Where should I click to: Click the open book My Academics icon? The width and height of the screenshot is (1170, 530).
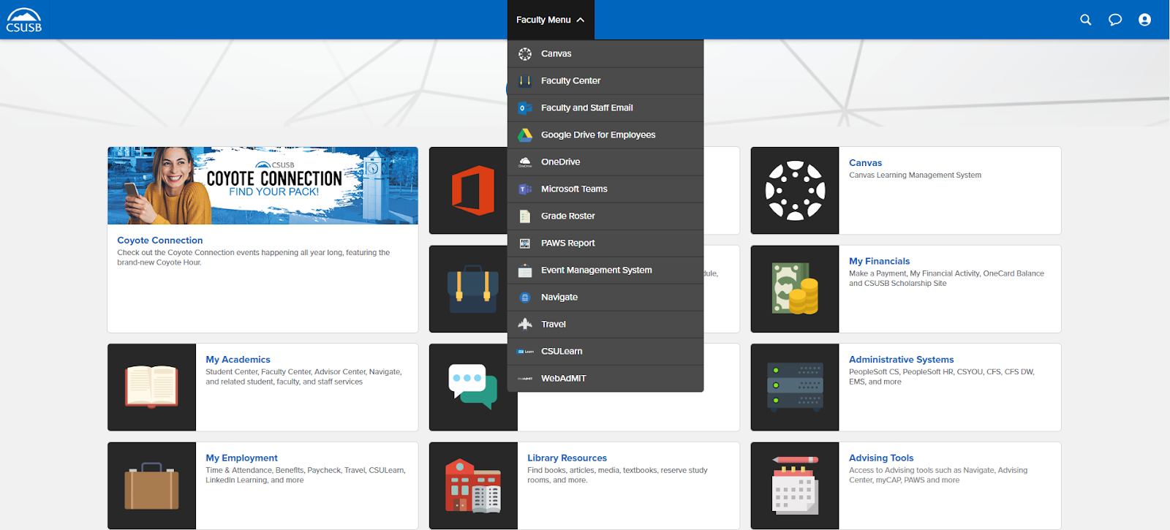pyautogui.click(x=151, y=387)
